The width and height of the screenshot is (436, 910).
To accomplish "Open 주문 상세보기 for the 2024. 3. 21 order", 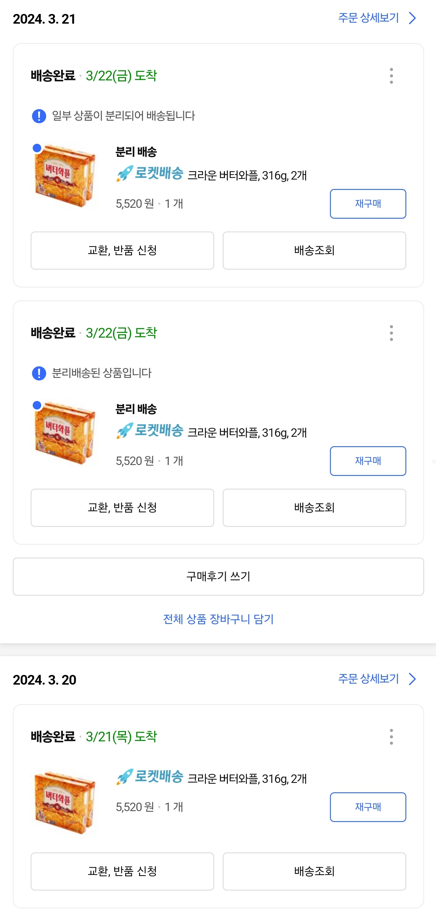I will click(377, 18).
